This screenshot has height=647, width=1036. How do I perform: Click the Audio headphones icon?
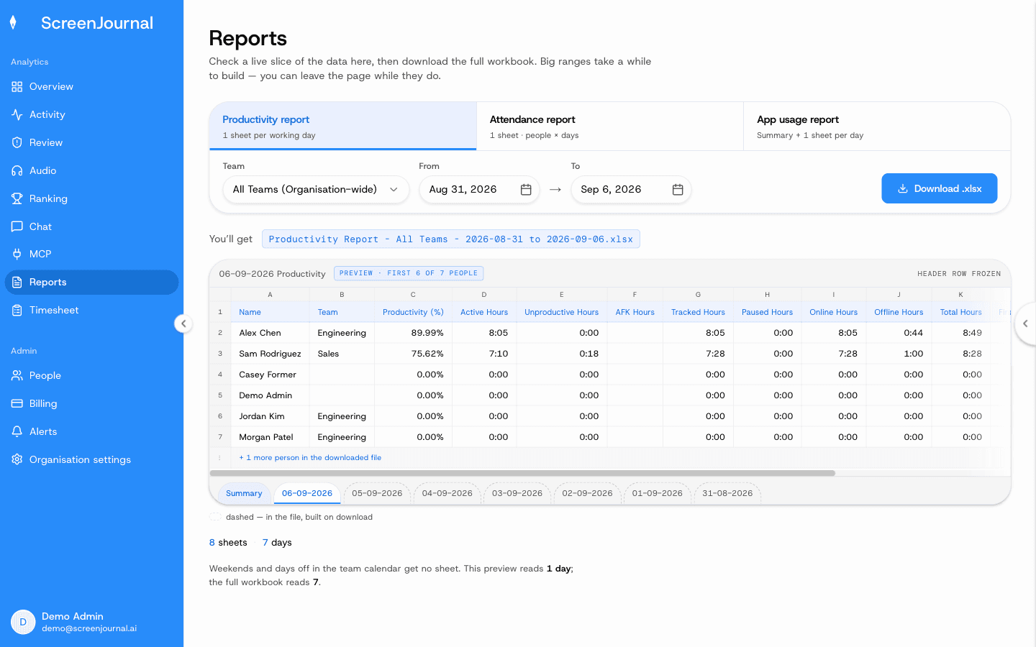point(17,171)
